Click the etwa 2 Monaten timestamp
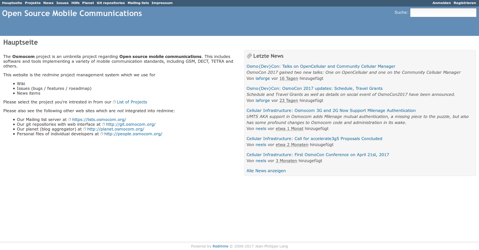The image size is (479, 250). 292,145
